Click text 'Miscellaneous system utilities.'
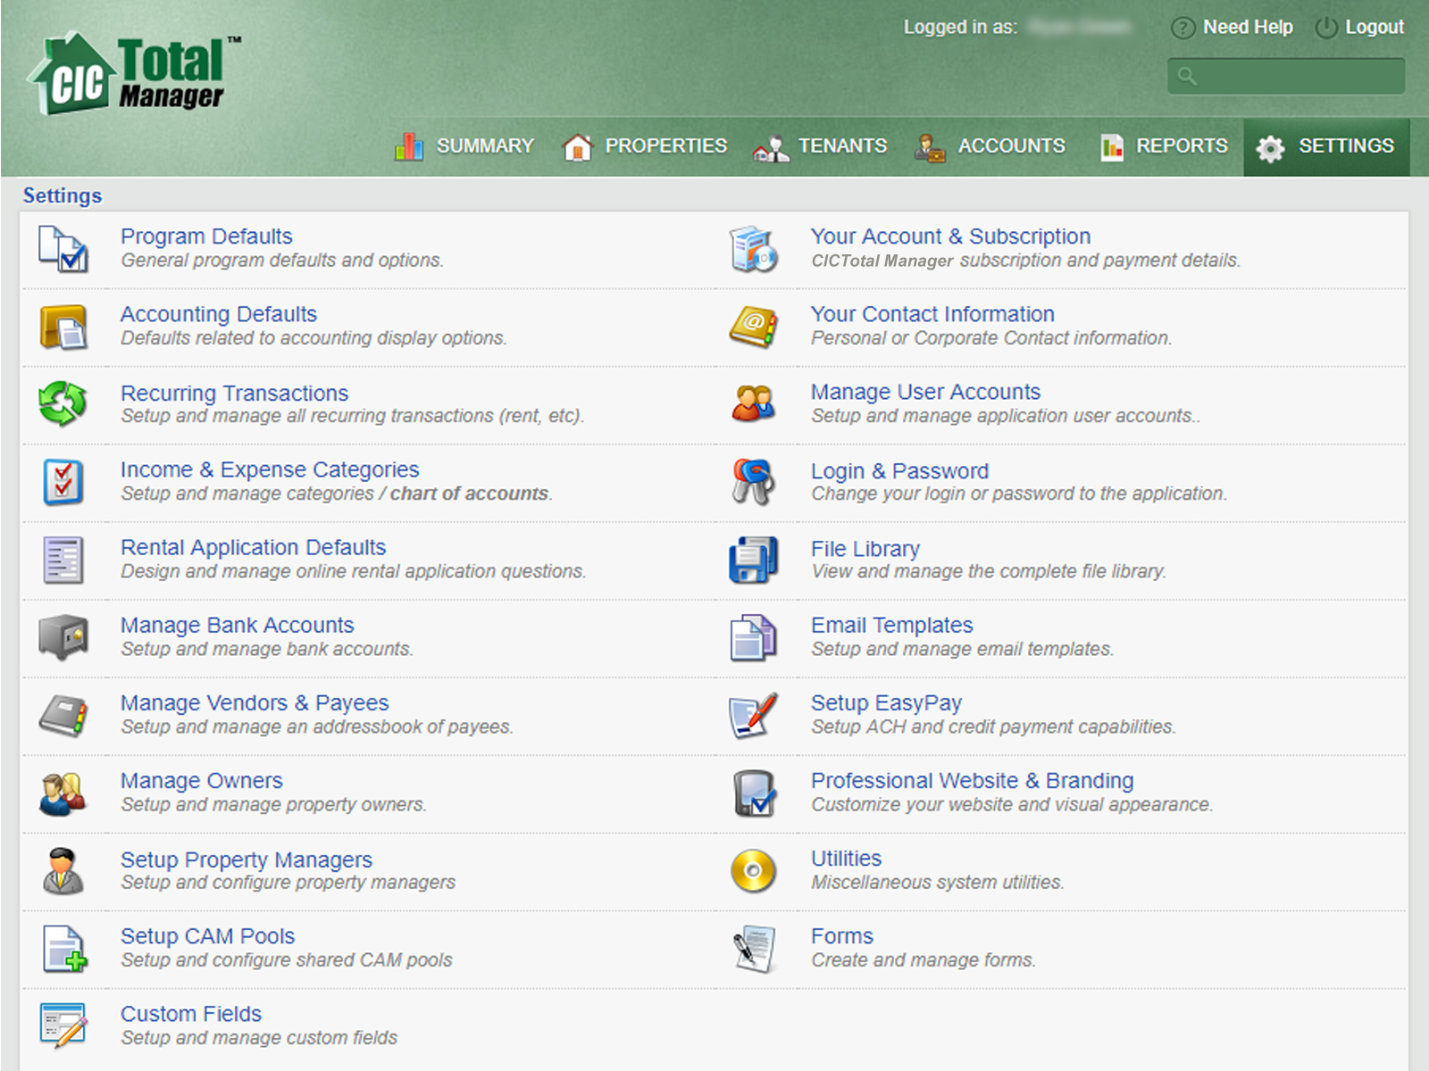This screenshot has height=1071, width=1429. 938,883
